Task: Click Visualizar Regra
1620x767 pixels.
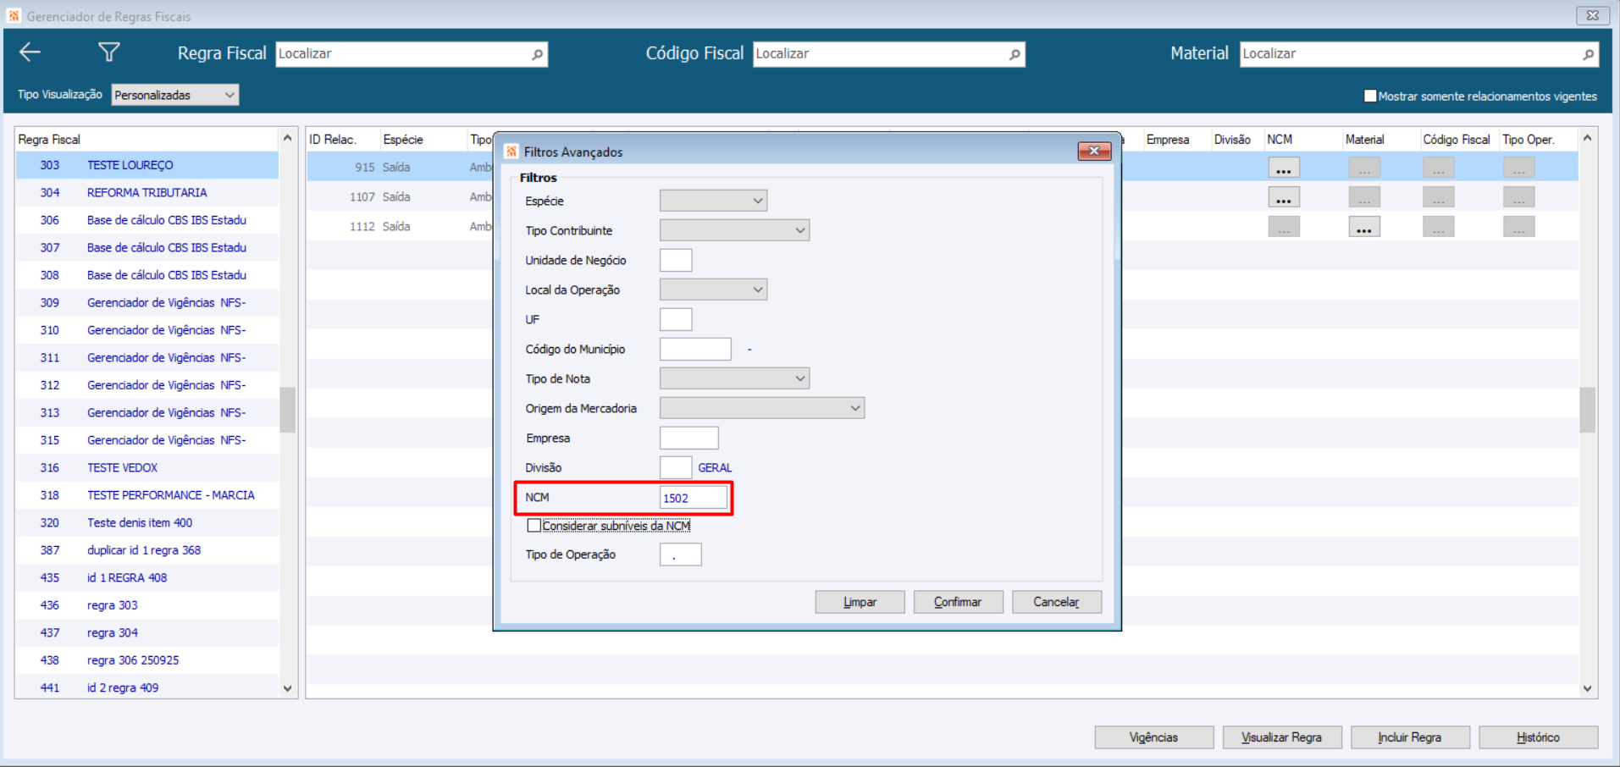Action: [x=1282, y=737]
